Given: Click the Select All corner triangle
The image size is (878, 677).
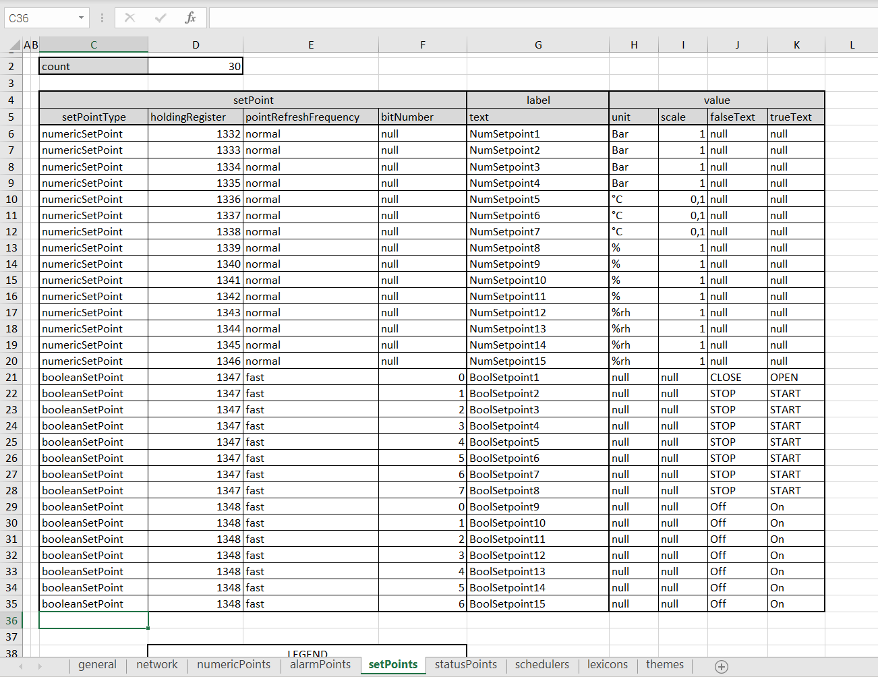Looking at the screenshot, I should tap(13, 45).
